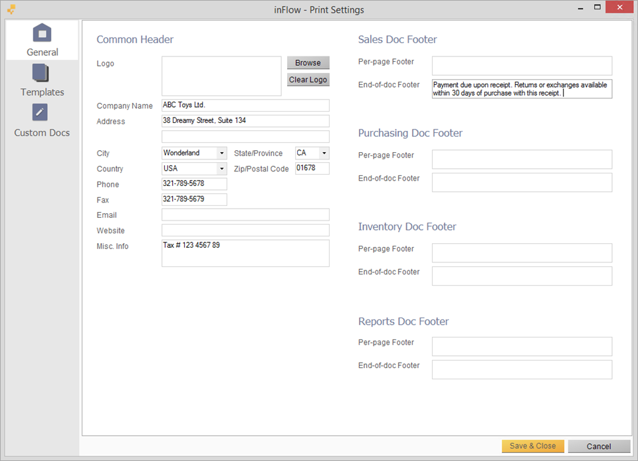Save and close print settings
638x461 pixels.
tap(532, 446)
